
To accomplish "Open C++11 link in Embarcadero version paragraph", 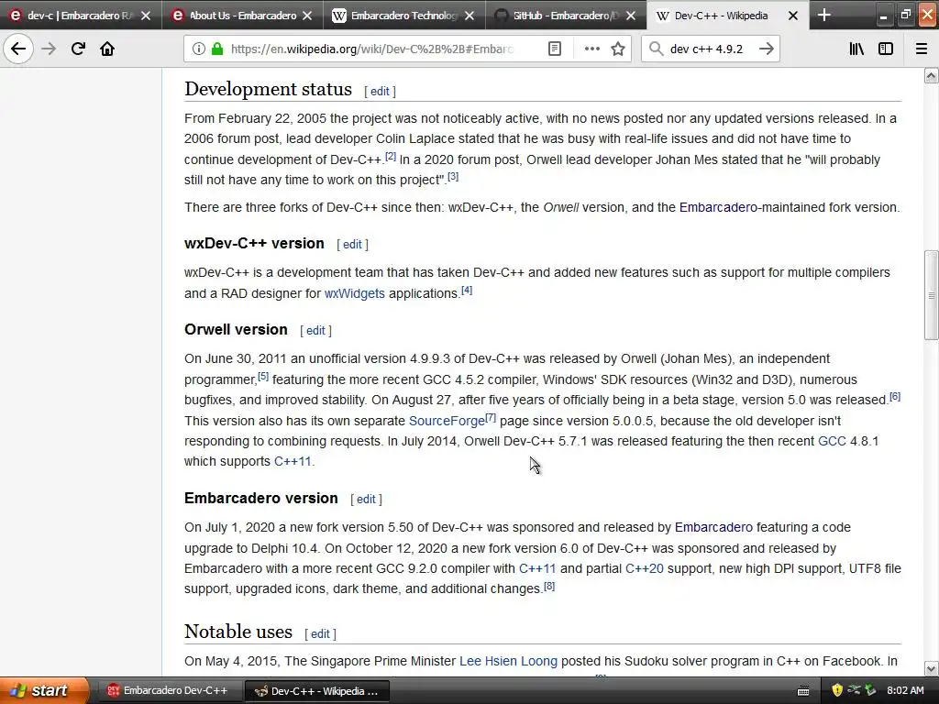I will (x=537, y=568).
